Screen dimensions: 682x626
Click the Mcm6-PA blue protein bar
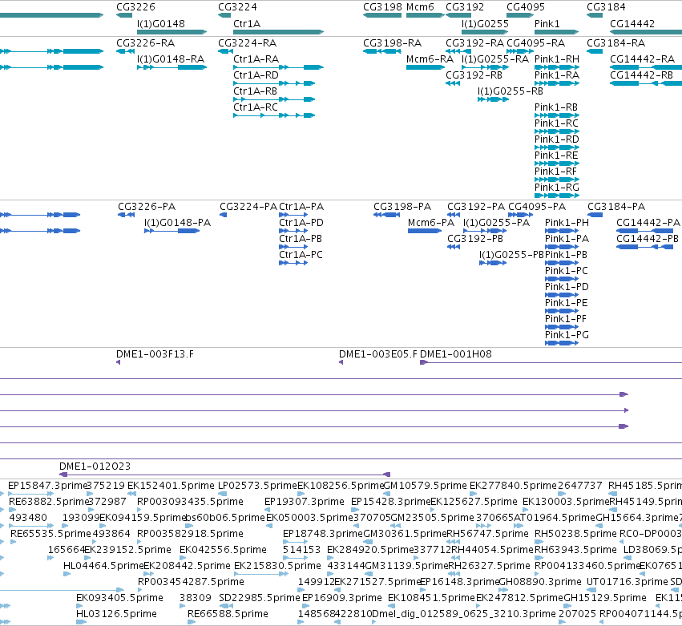pyautogui.click(x=425, y=231)
